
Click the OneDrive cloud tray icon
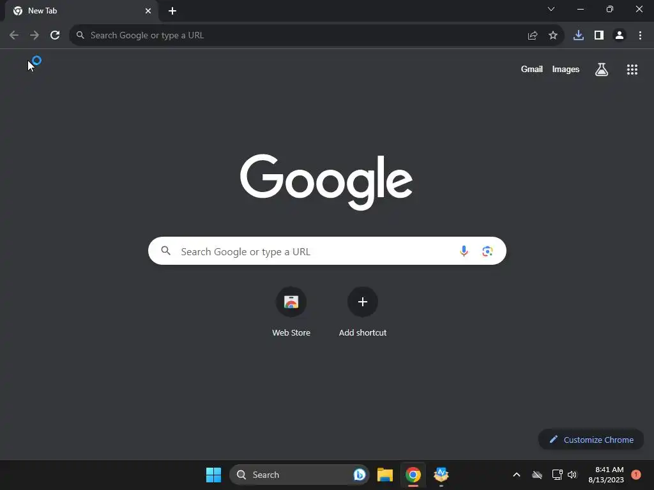537,475
